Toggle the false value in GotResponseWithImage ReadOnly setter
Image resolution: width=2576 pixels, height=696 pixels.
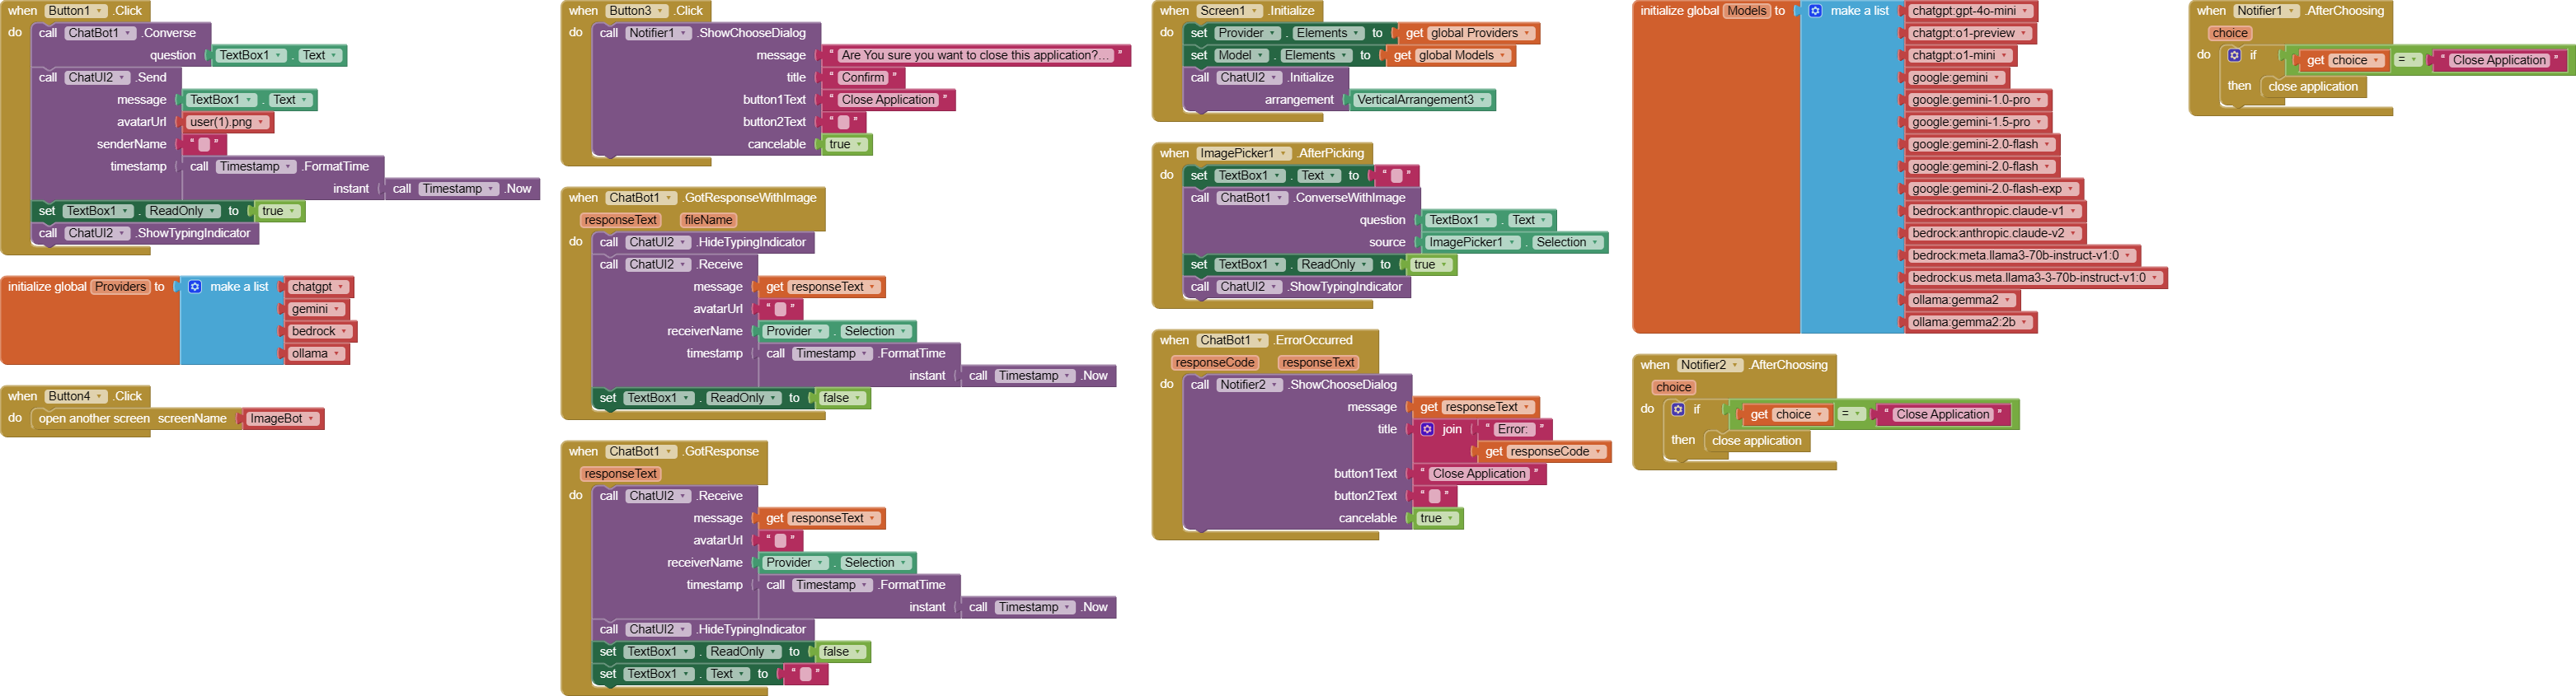point(841,399)
